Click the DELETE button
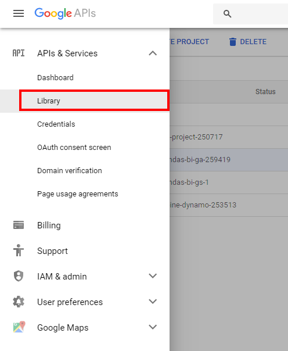The image size is (288, 351). pyautogui.click(x=248, y=42)
